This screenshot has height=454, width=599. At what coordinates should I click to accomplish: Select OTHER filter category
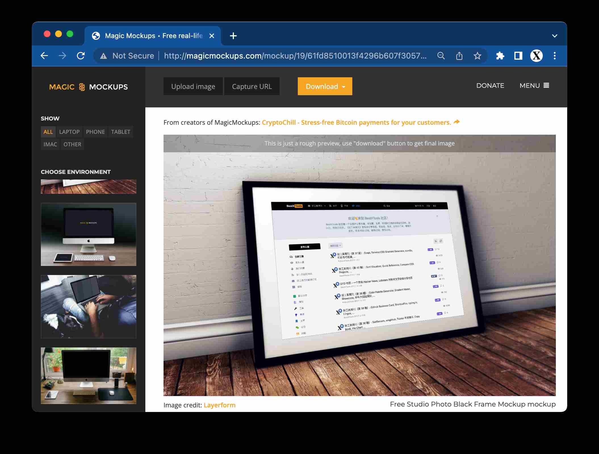pos(72,145)
